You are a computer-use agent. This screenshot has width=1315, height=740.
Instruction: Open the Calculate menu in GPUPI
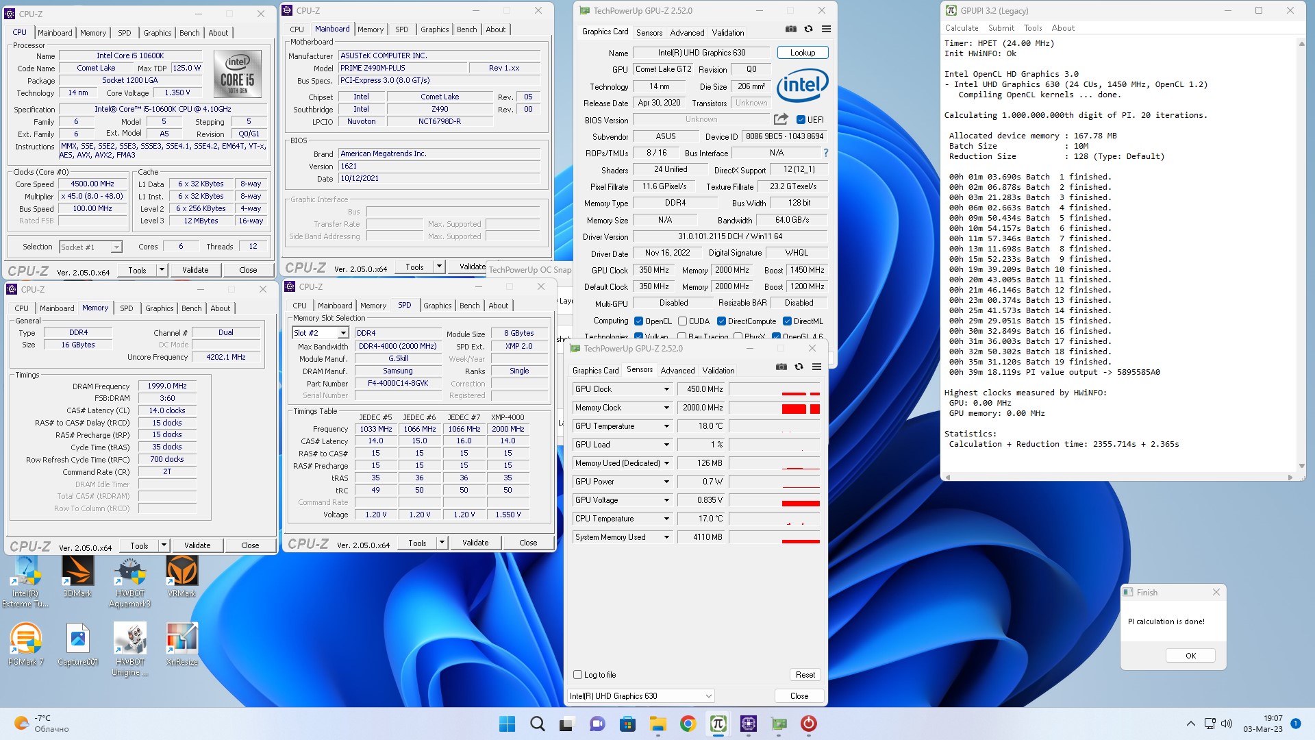click(962, 28)
